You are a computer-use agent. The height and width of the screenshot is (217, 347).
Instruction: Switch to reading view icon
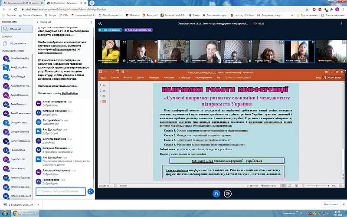296,186
